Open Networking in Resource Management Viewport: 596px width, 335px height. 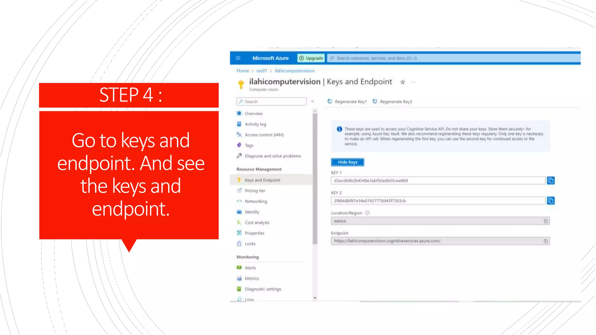256,201
